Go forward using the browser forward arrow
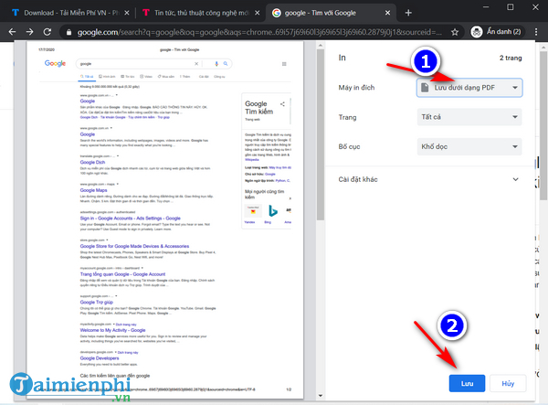The height and width of the screenshot is (405, 548). [30, 32]
